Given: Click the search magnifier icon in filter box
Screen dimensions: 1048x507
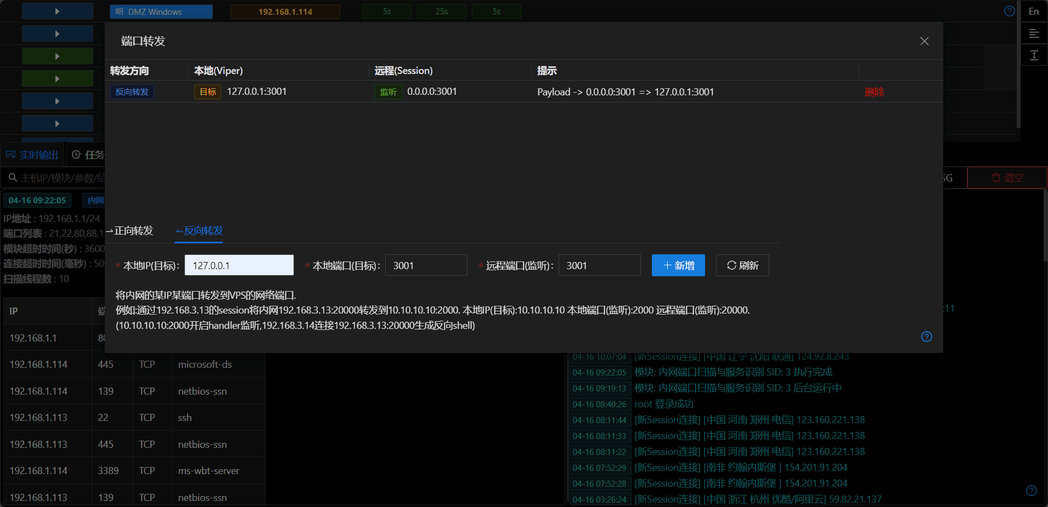Looking at the screenshot, I should click(13, 178).
